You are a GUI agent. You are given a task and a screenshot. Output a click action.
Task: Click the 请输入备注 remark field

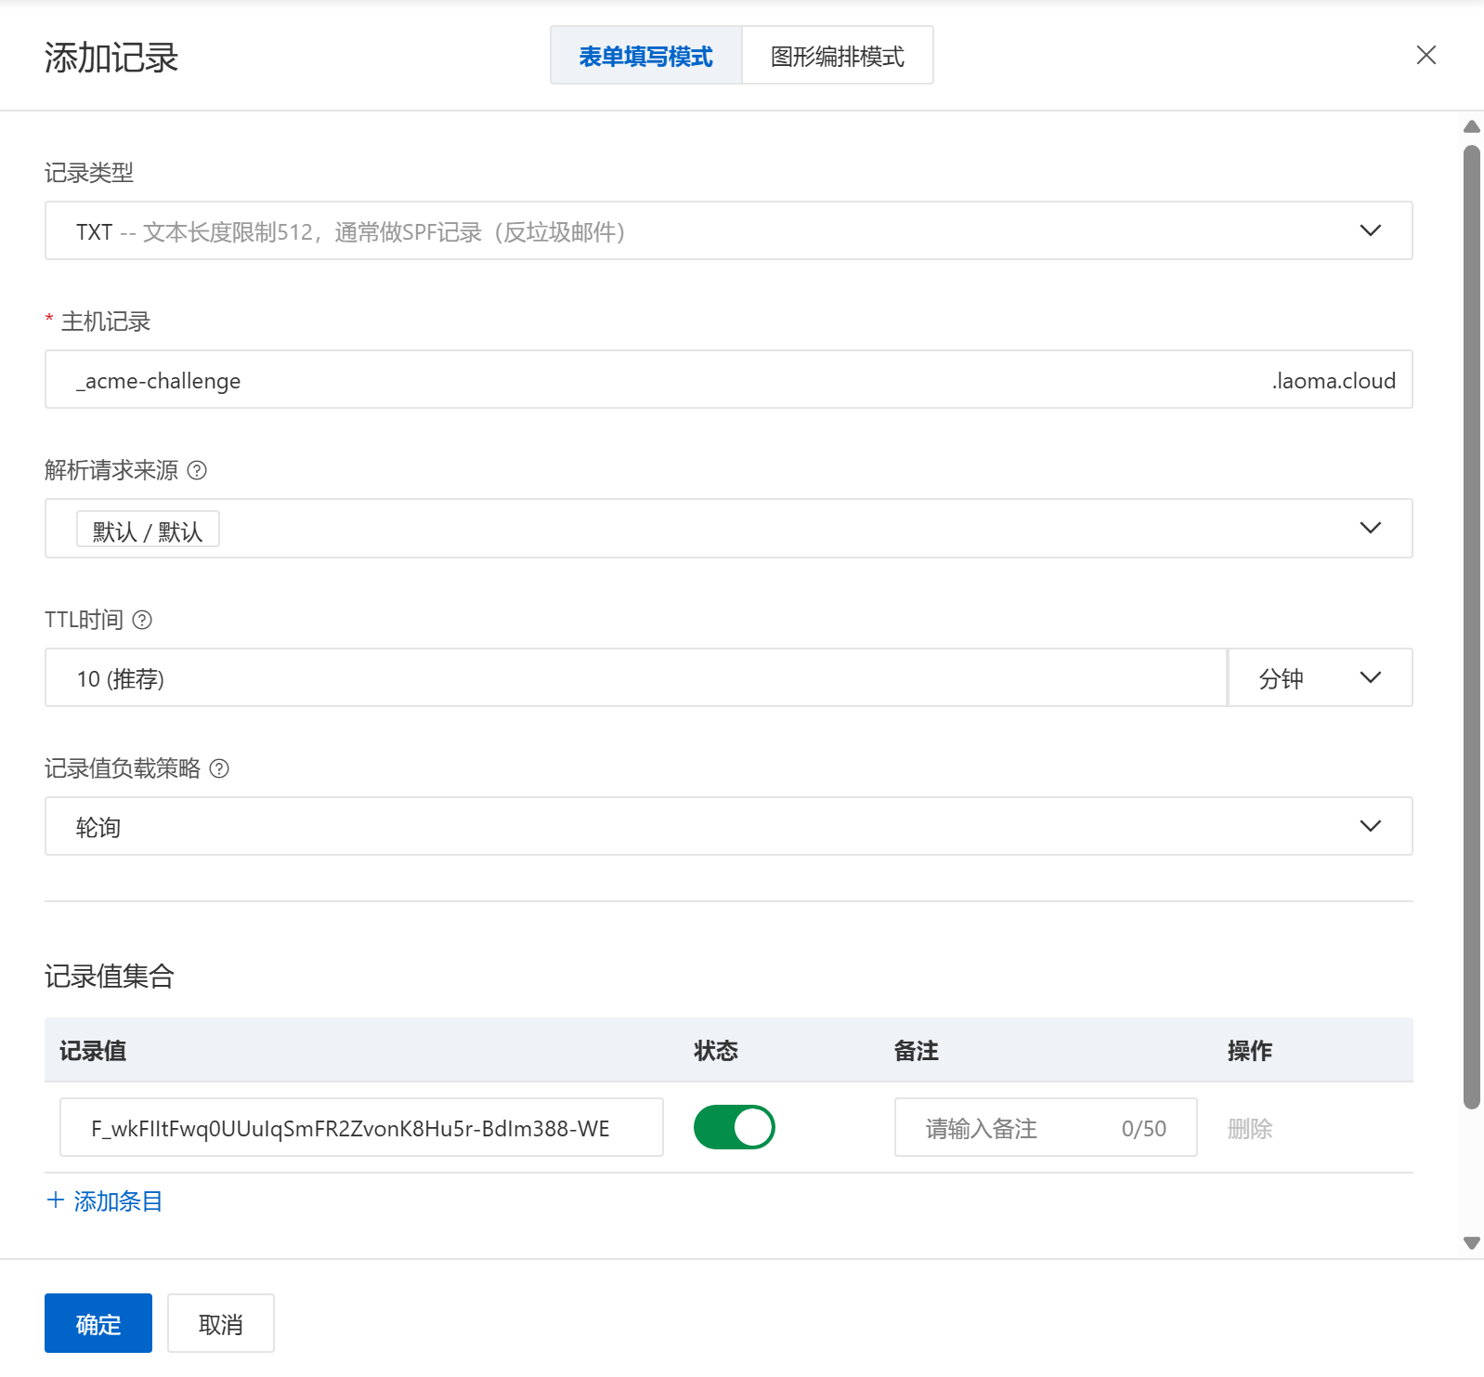click(1046, 1127)
